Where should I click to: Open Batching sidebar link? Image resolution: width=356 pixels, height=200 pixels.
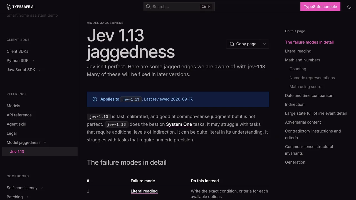pos(15,197)
